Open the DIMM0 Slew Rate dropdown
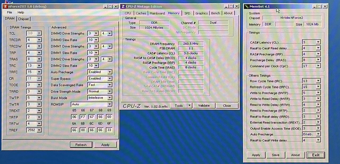This screenshot has height=164, width=340. point(96,40)
